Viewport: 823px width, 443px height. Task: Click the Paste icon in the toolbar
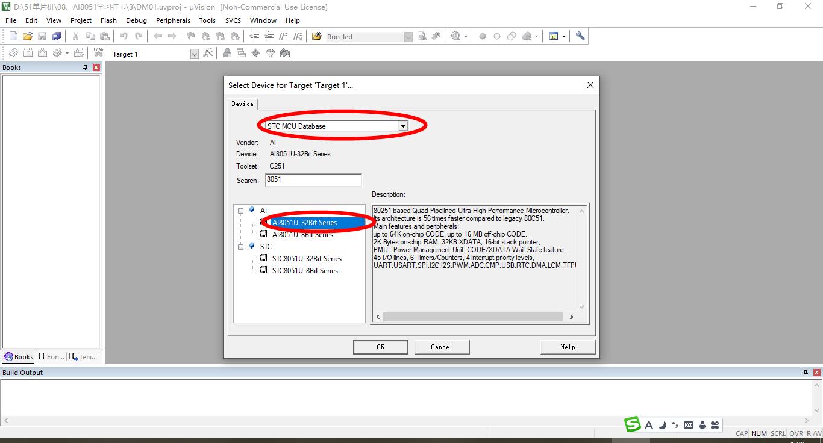tap(105, 36)
